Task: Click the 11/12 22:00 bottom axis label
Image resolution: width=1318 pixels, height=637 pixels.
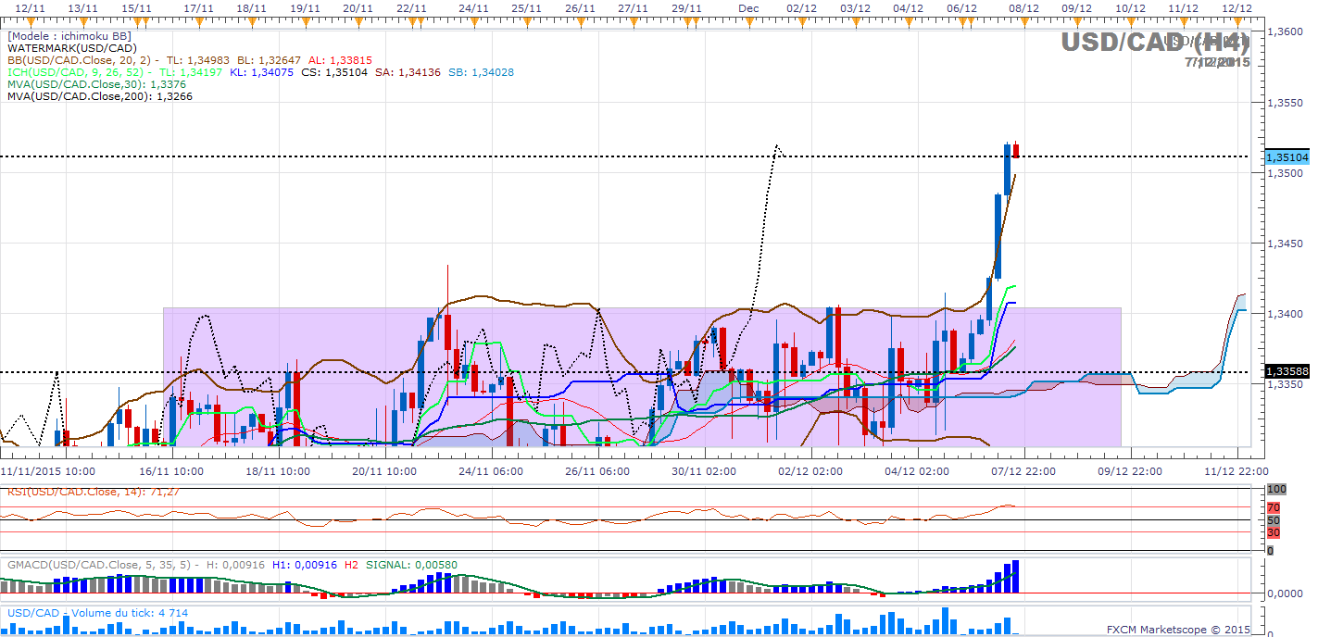Action: tap(1236, 470)
